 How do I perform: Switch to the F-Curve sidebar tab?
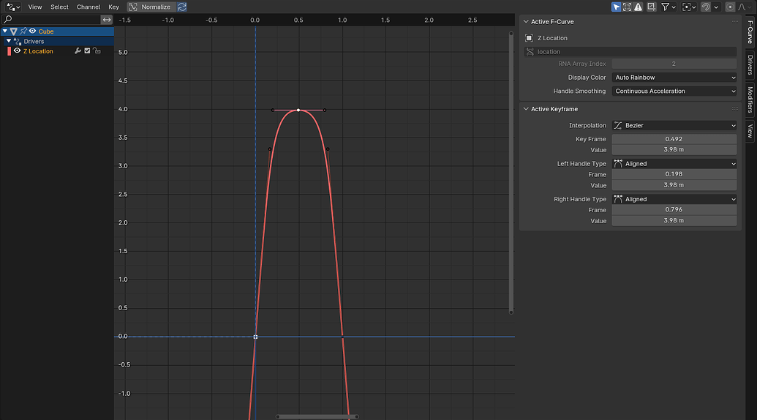coord(750,32)
